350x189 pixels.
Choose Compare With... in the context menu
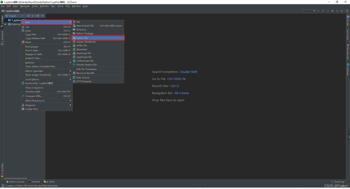[x=47, y=96]
